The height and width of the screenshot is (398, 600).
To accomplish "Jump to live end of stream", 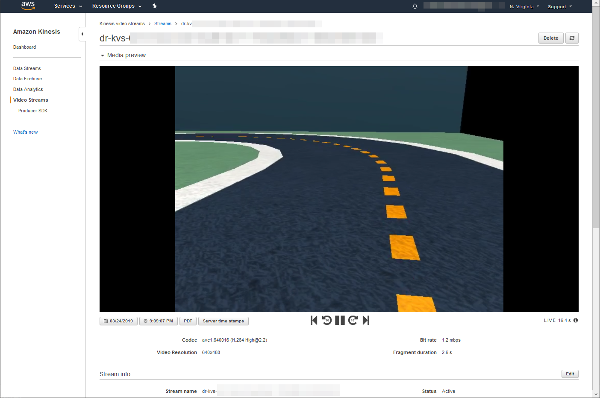I will click(366, 320).
